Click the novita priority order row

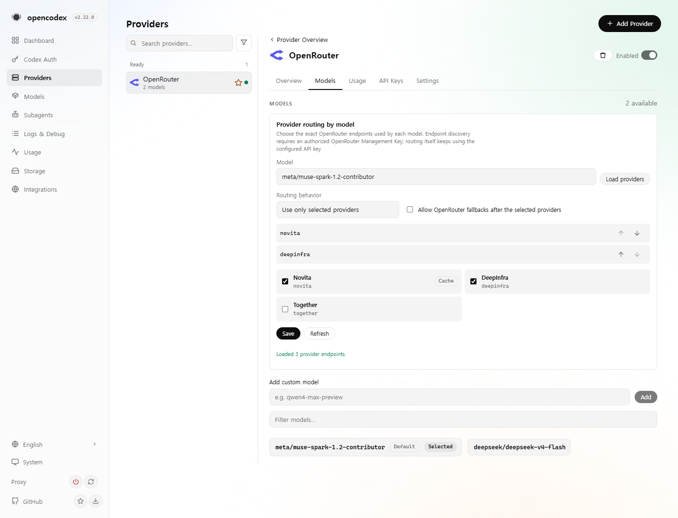click(x=463, y=233)
